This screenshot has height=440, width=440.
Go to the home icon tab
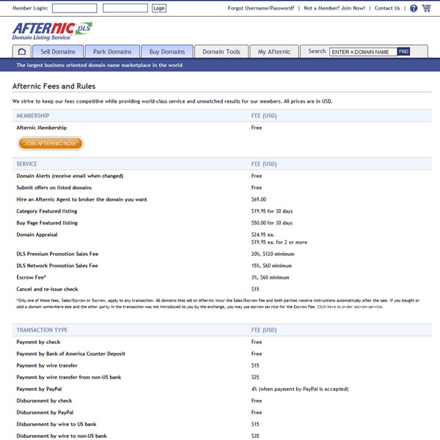[22, 51]
